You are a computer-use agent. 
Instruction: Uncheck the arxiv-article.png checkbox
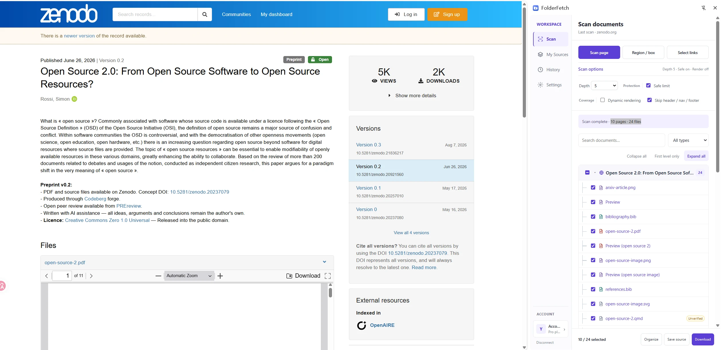pyautogui.click(x=593, y=188)
